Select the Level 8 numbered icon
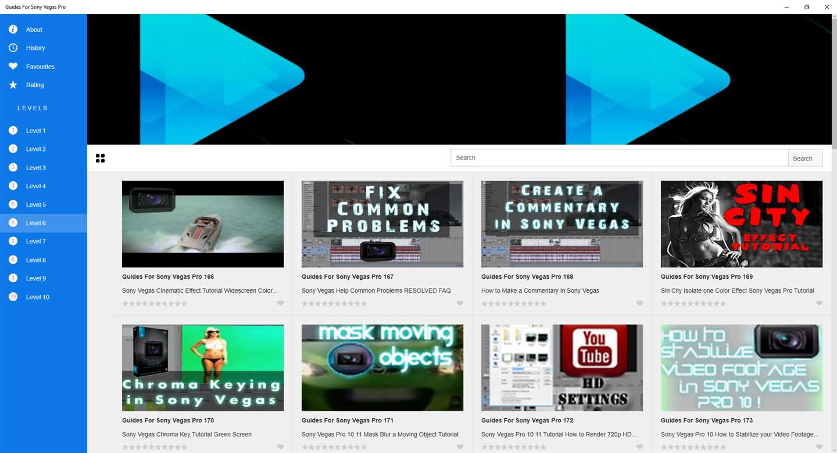 (x=13, y=260)
